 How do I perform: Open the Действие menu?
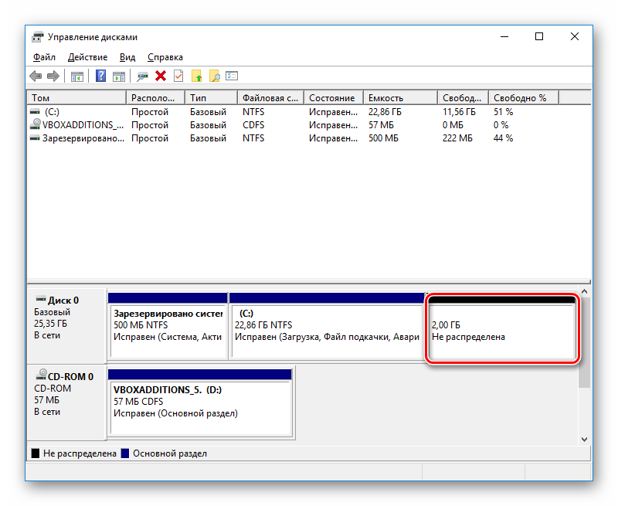point(87,57)
